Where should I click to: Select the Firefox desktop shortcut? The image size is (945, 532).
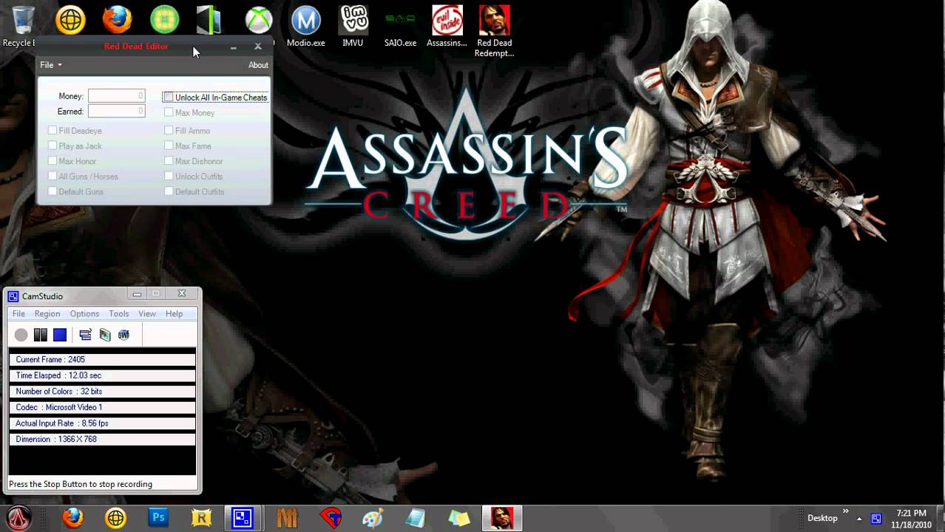(x=117, y=21)
